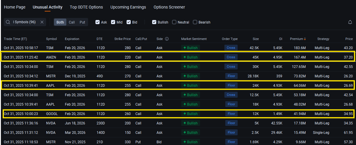The width and height of the screenshot is (356, 145).
Task: Uncheck the Ask checkbox
Action: point(98,22)
